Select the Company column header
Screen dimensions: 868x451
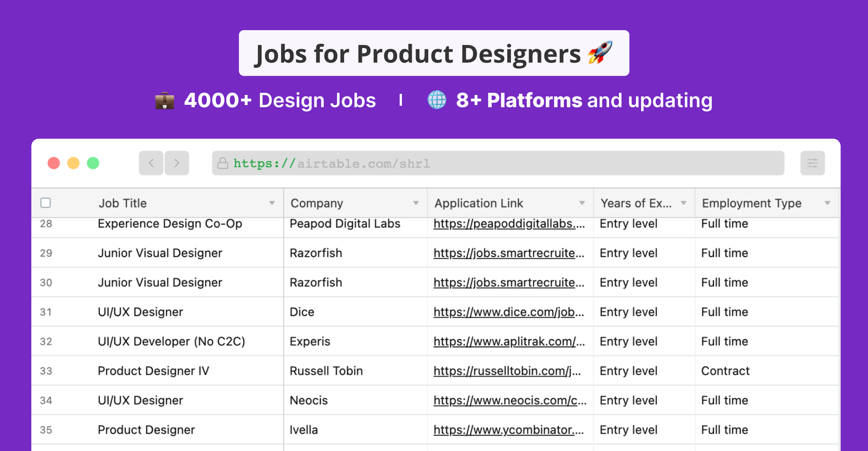pos(356,203)
